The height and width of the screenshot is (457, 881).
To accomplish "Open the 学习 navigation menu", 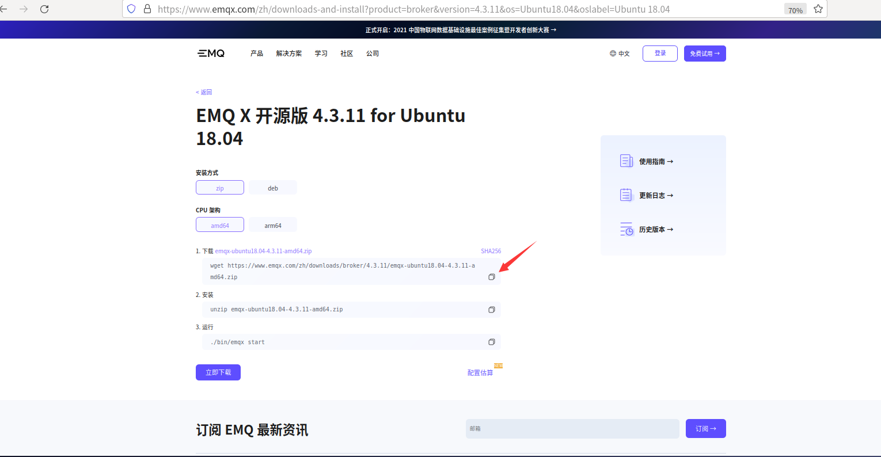I will click(321, 54).
